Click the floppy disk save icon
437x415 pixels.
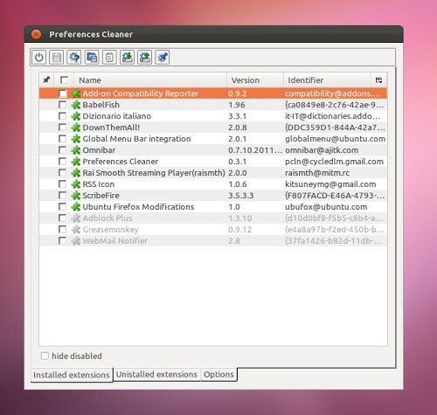pyautogui.click(x=57, y=58)
